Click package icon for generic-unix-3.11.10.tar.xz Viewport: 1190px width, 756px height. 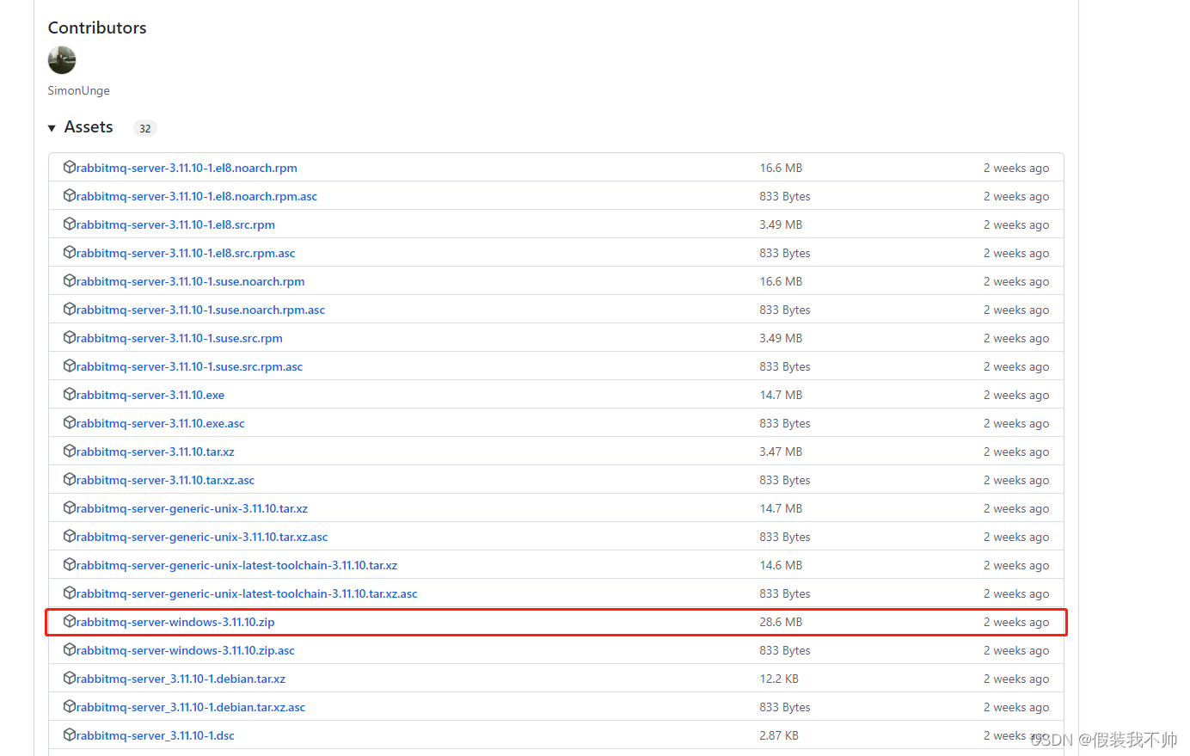[x=70, y=507]
